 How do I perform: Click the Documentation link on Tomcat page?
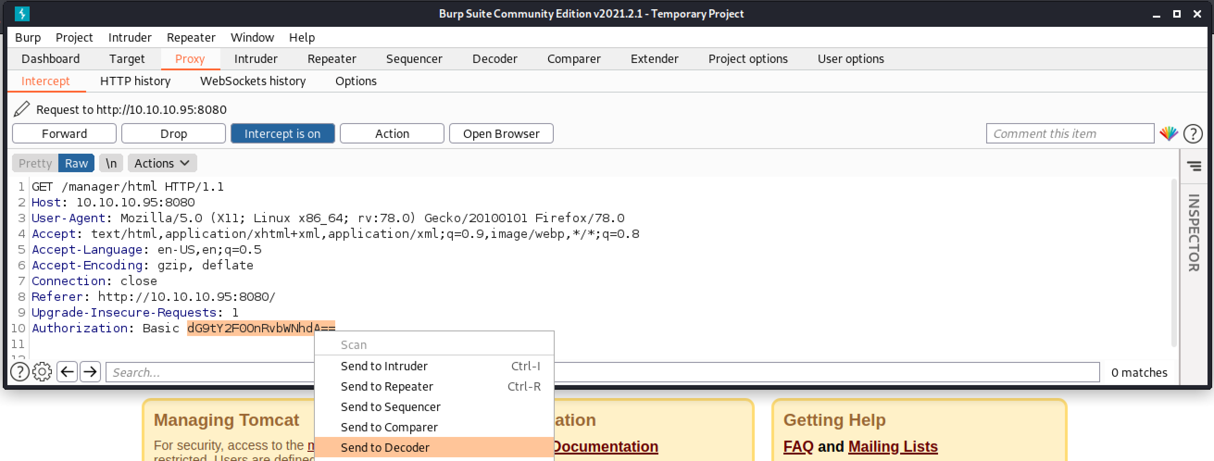[605, 446]
